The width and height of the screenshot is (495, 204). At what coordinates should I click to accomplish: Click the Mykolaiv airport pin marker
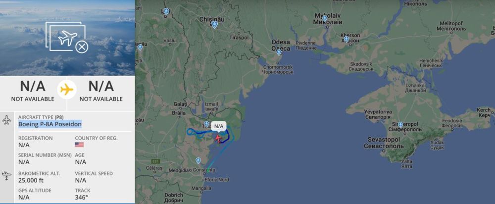click(x=325, y=18)
